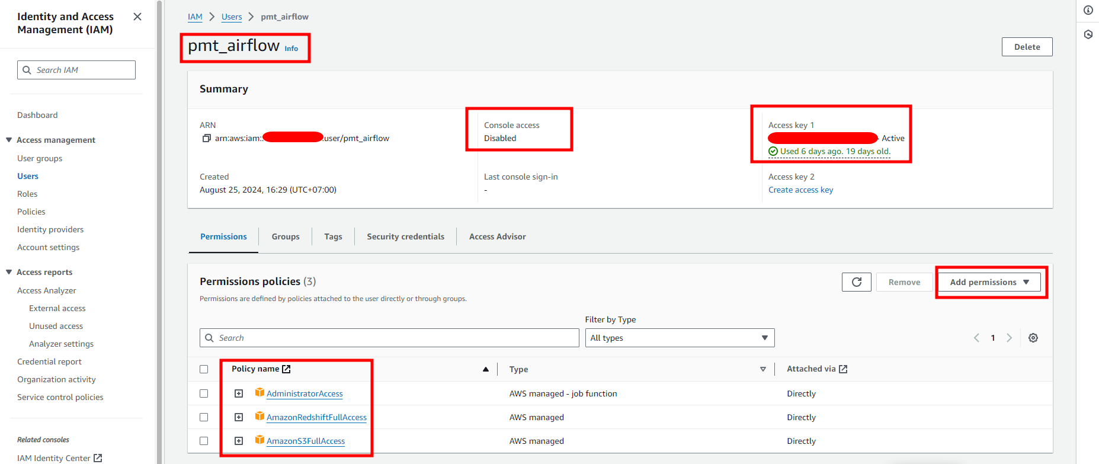Click the AmazonS3FullAccess policy cube icon
The width and height of the screenshot is (1099, 464).
[x=259, y=440]
